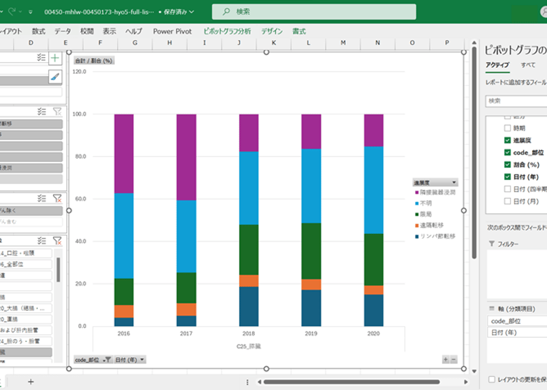
Task: Open the redo history dropdown arrow
Action: pos(20,12)
